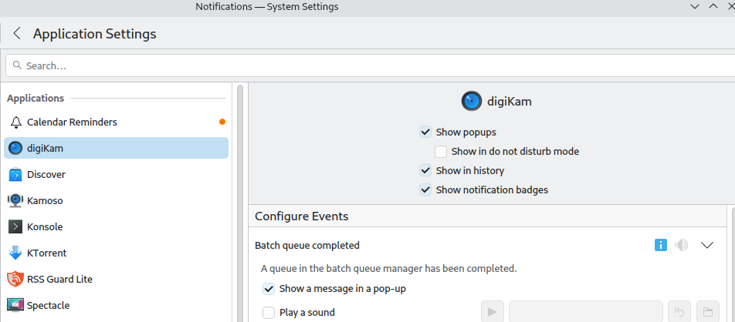Go back using the Application Settings arrow
This screenshot has height=322, width=735.
click(17, 34)
